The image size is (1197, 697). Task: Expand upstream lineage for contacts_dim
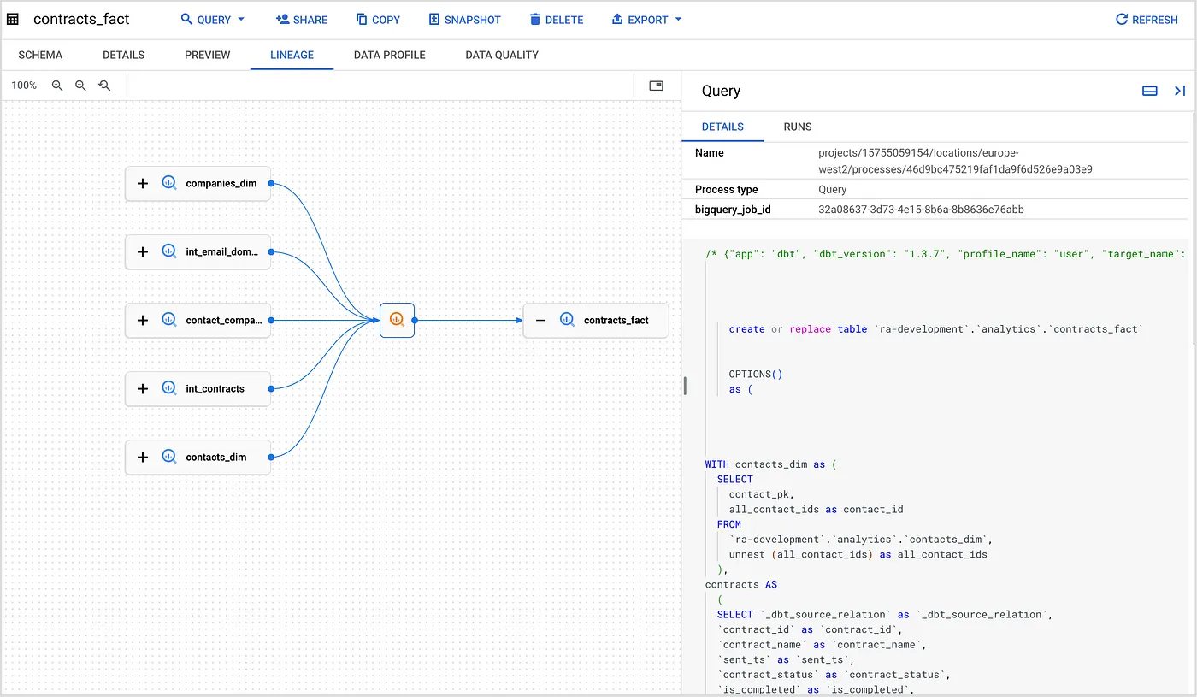142,457
